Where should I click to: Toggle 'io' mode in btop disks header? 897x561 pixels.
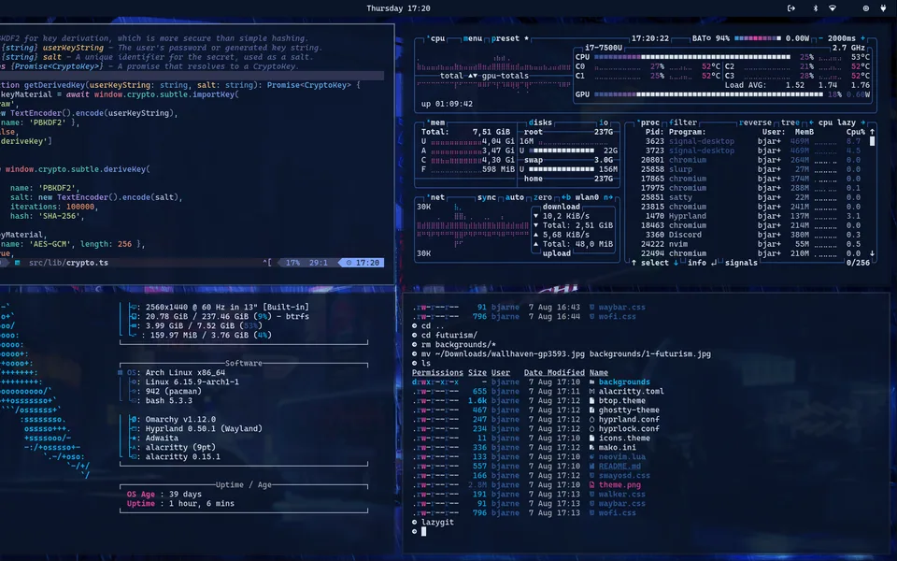[604, 122]
